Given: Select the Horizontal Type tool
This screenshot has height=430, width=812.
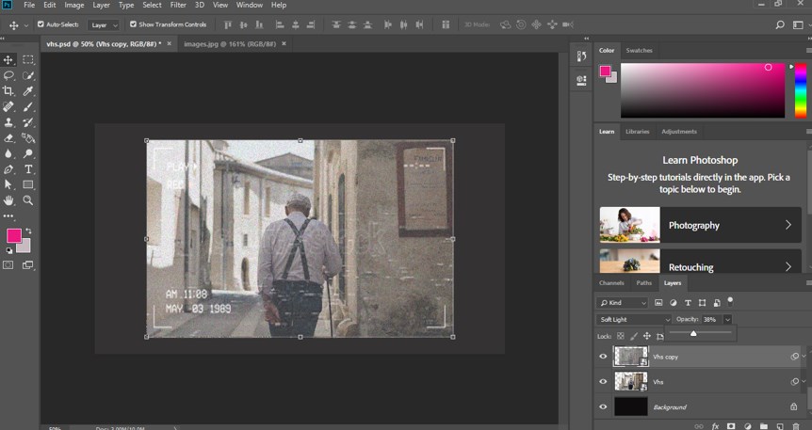Looking at the screenshot, I should [28, 169].
